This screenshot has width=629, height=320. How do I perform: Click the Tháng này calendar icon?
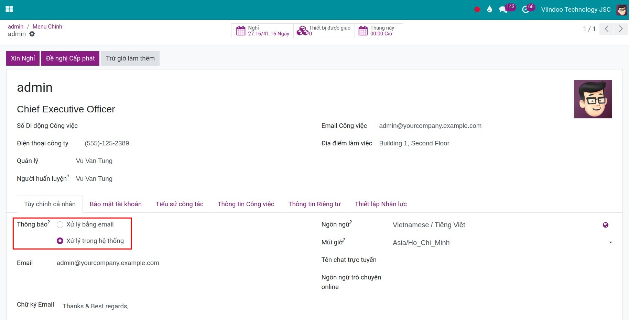click(x=363, y=31)
